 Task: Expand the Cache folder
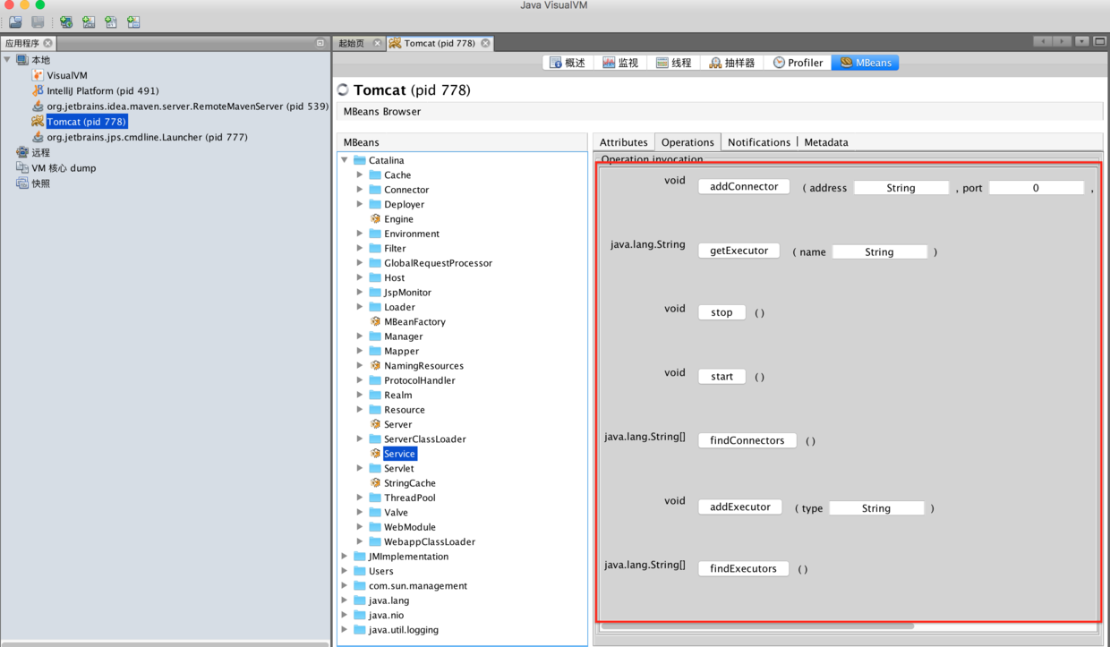[x=360, y=175]
